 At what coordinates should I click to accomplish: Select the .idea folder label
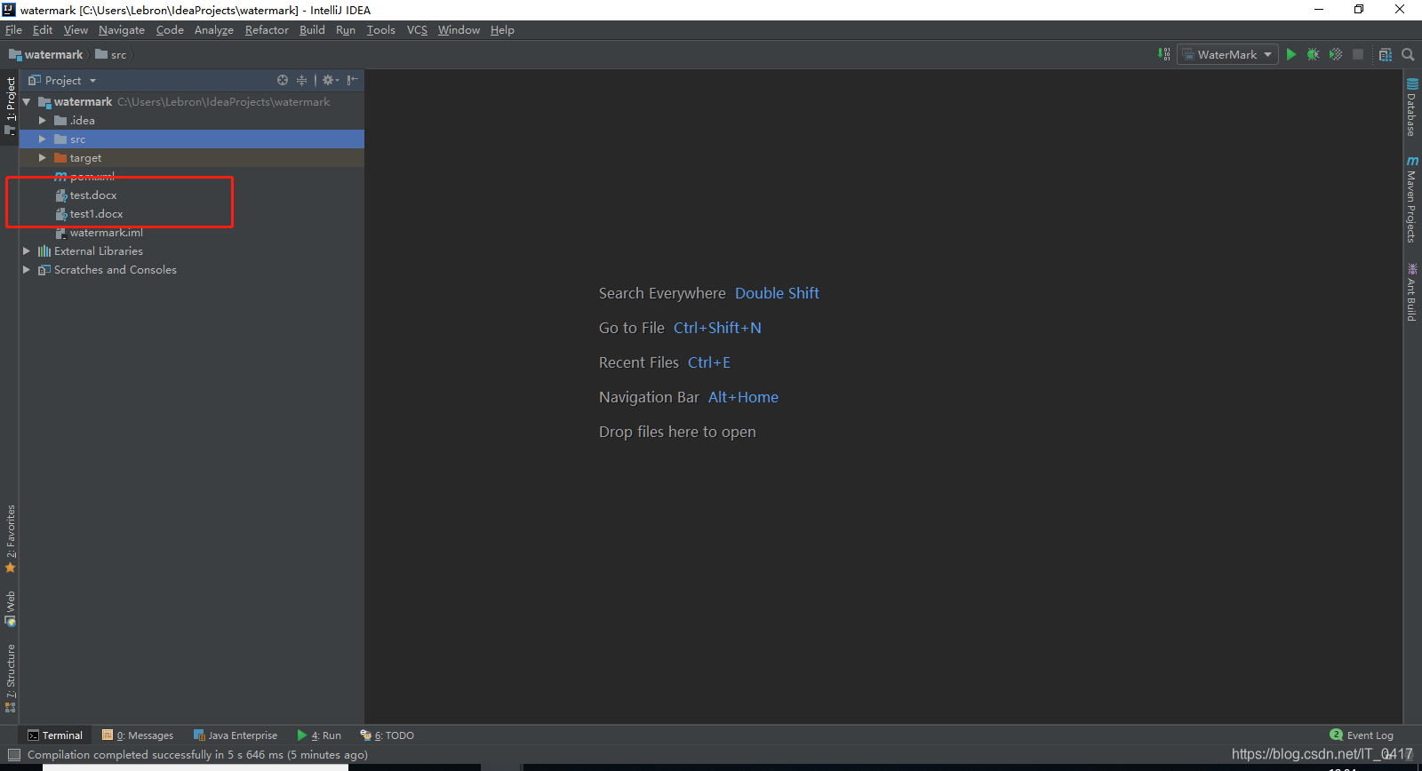[82, 121]
